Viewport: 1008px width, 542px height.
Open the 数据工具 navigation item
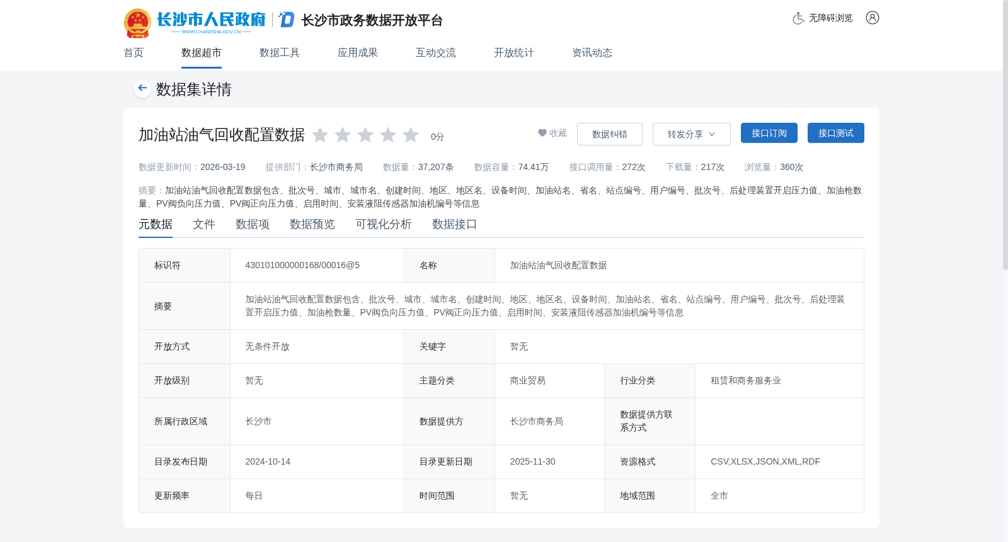pos(280,53)
